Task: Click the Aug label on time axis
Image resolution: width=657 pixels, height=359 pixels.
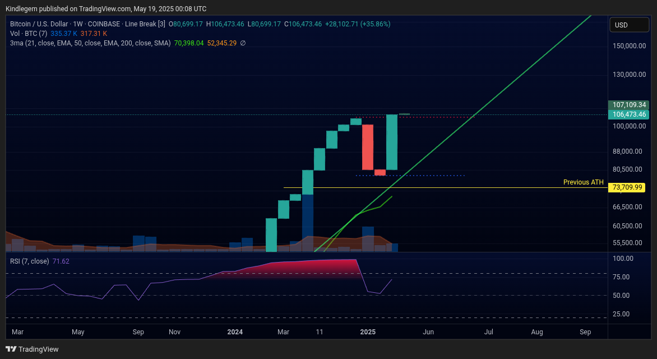Action: pos(536,332)
